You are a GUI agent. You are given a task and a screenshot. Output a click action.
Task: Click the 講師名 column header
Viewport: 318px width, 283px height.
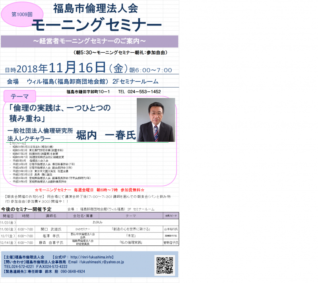click(51, 215)
